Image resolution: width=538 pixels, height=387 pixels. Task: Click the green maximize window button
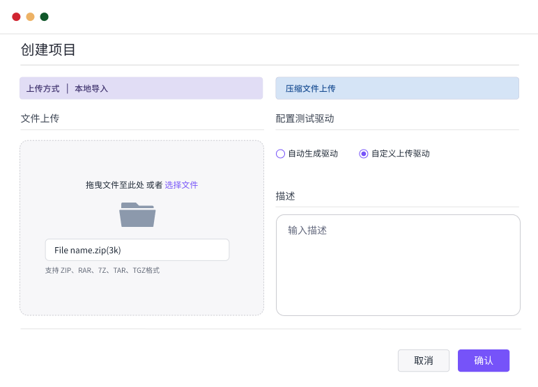pyautogui.click(x=44, y=17)
